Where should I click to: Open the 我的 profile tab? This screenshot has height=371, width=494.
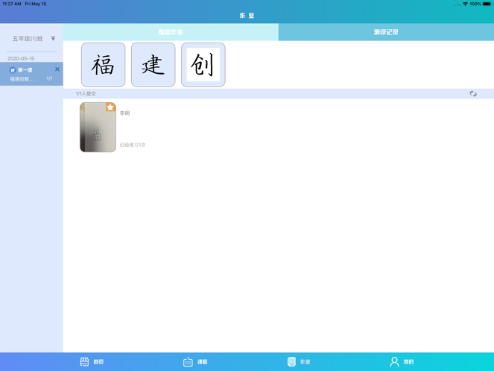tap(402, 362)
